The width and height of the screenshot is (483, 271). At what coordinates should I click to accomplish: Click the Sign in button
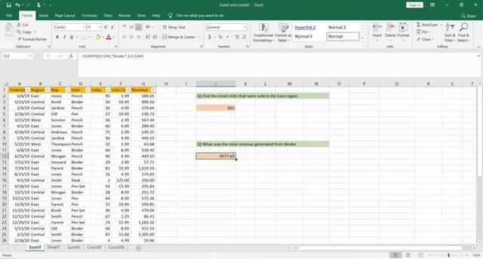pyautogui.click(x=414, y=5)
